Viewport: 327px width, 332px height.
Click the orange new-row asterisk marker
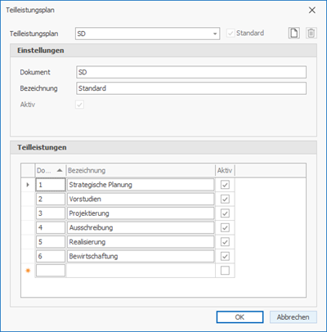(28, 271)
